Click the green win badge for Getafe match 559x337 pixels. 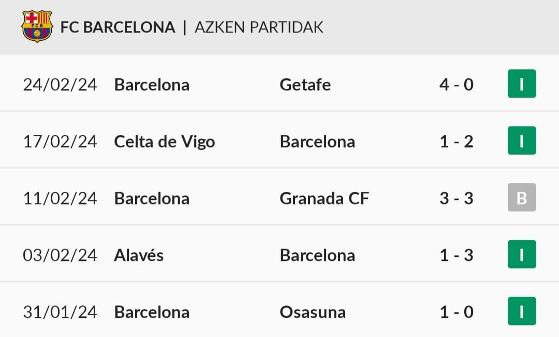tap(522, 84)
